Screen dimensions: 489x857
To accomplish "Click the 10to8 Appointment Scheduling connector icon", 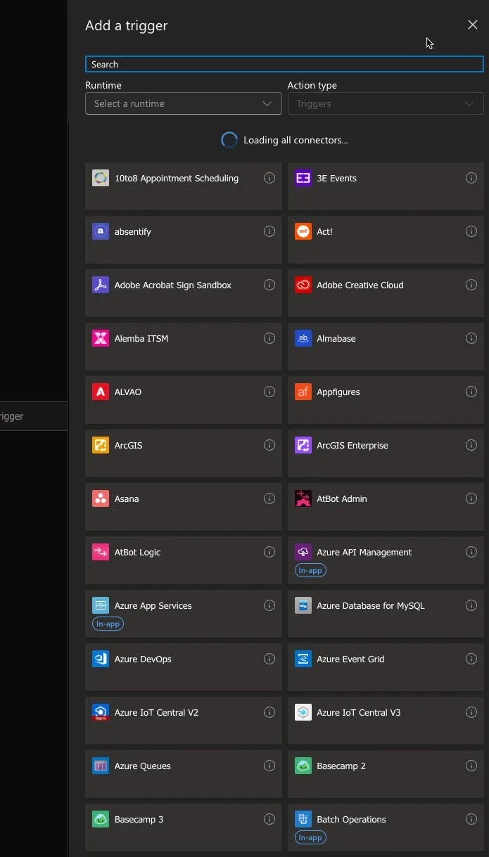I will pos(101,179).
